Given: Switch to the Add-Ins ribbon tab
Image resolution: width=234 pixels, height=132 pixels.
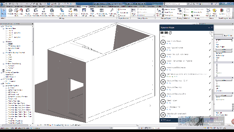Looking at the screenshot, I should [x=93, y=7].
